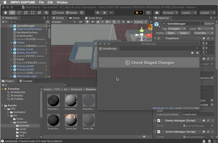The image size is (218, 143).
Task: Open the create plus menu in Project panel
Action: pos(3,85)
